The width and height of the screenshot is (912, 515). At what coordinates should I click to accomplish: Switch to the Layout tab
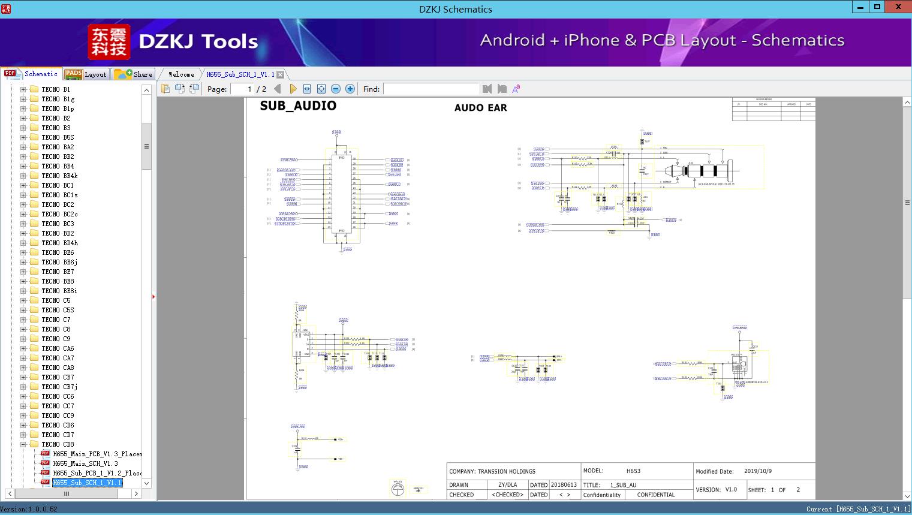[86, 74]
